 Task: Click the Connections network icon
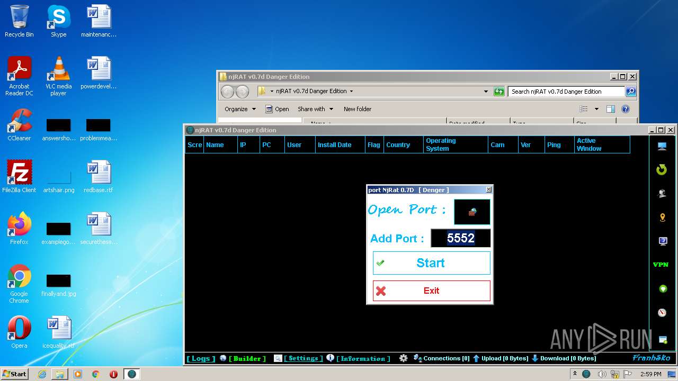pyautogui.click(x=417, y=358)
